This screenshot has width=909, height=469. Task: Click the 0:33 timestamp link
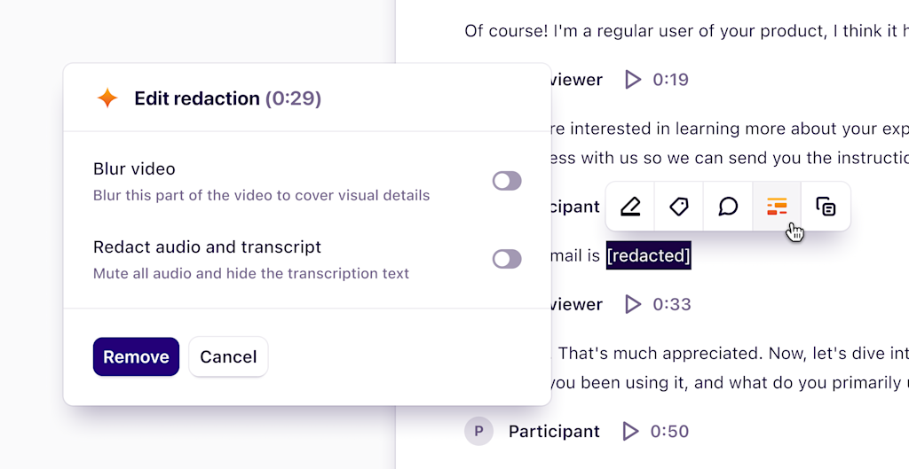pyautogui.click(x=672, y=304)
